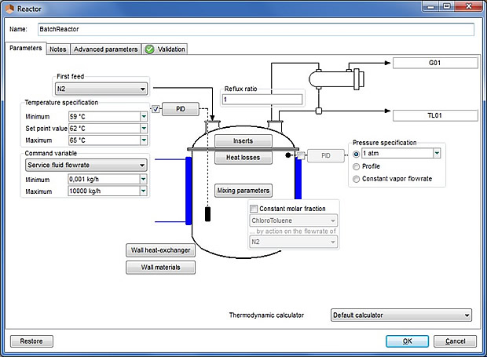The width and height of the screenshot is (487, 357).
Task: Open the Service fluid flowrate dropdown
Action: tap(86, 165)
